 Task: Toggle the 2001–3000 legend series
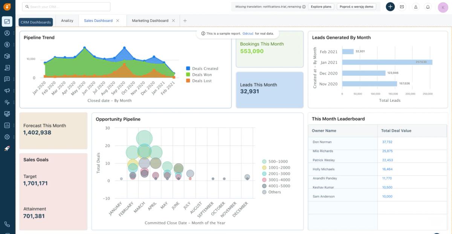pos(276,174)
